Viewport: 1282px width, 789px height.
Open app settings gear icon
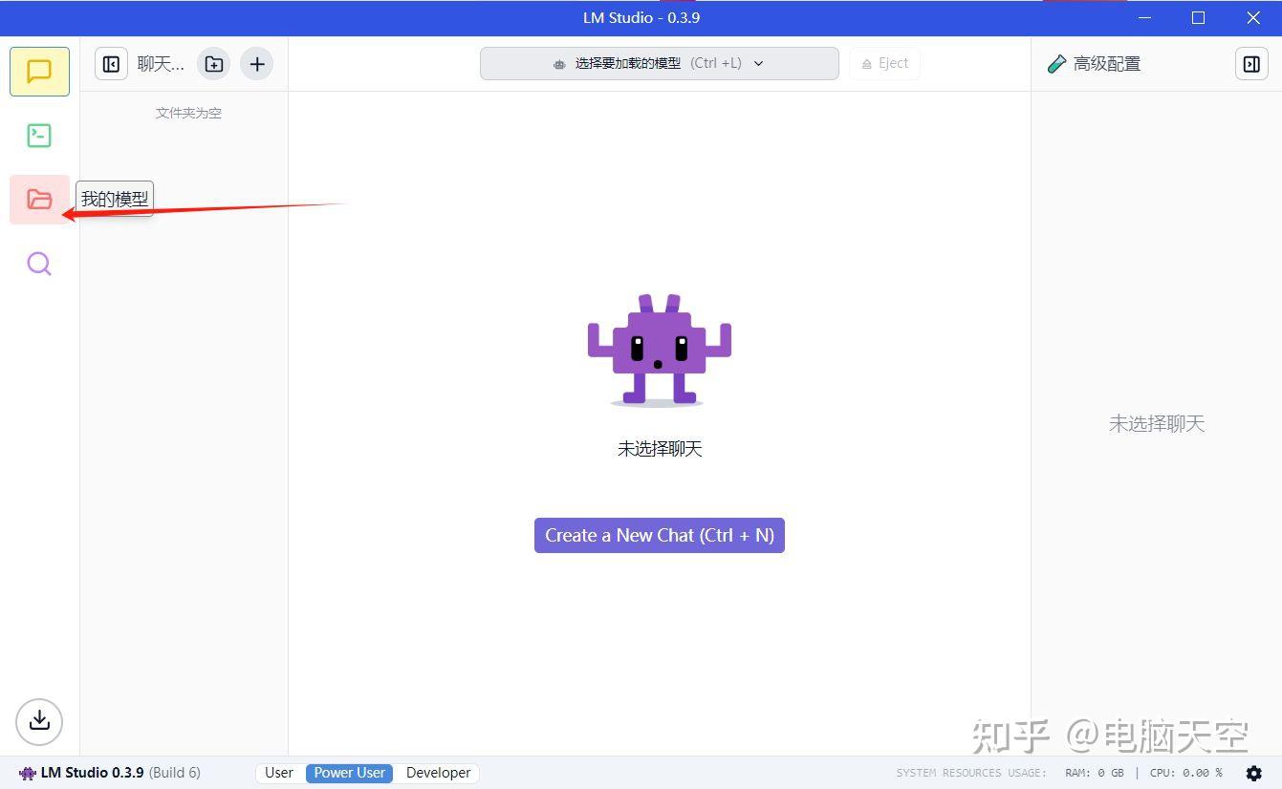[x=1254, y=774]
